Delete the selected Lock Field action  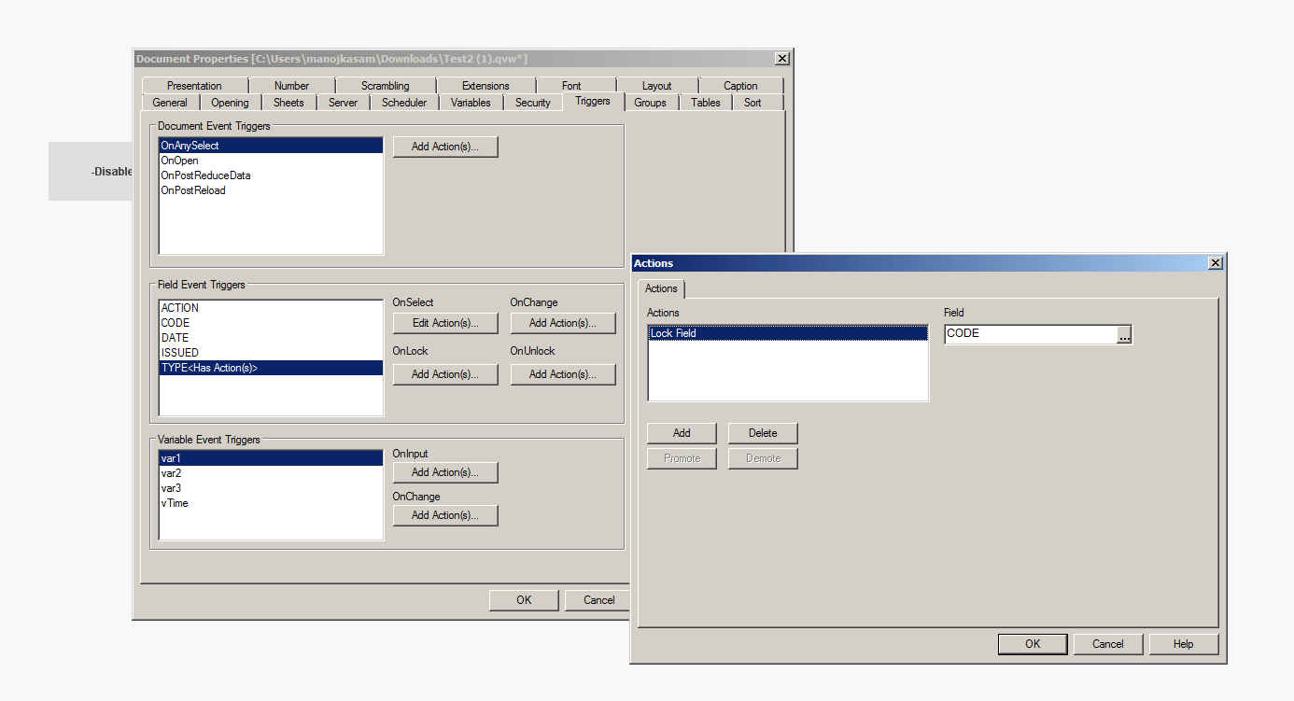tap(762, 432)
